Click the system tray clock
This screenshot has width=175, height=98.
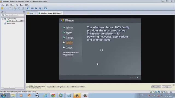[168, 96]
